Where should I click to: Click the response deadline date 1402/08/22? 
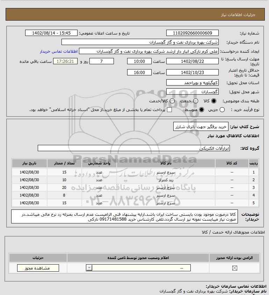click(192, 61)
